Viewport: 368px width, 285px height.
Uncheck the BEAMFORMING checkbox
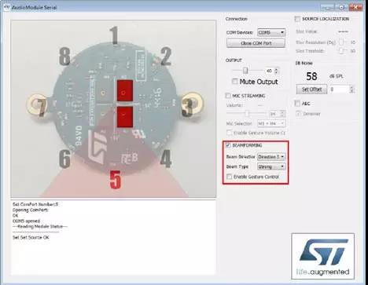[x=228, y=145]
